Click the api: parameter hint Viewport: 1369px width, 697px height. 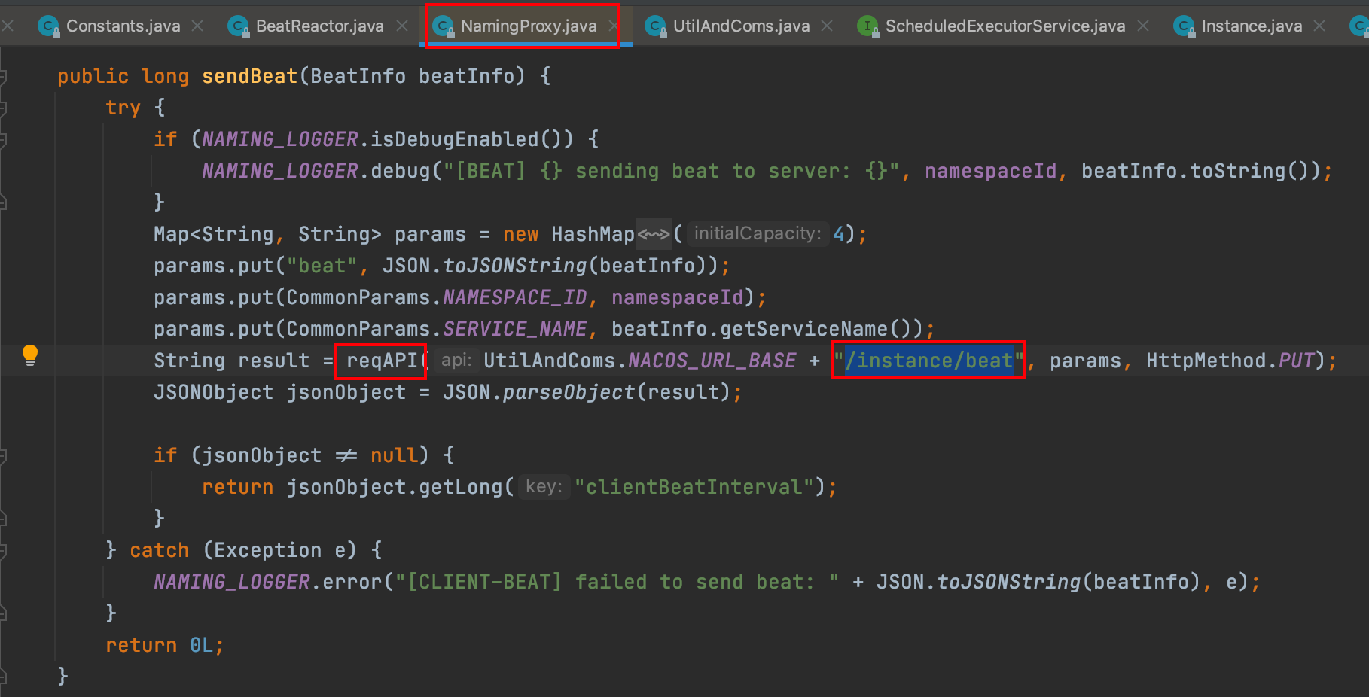[x=456, y=361]
